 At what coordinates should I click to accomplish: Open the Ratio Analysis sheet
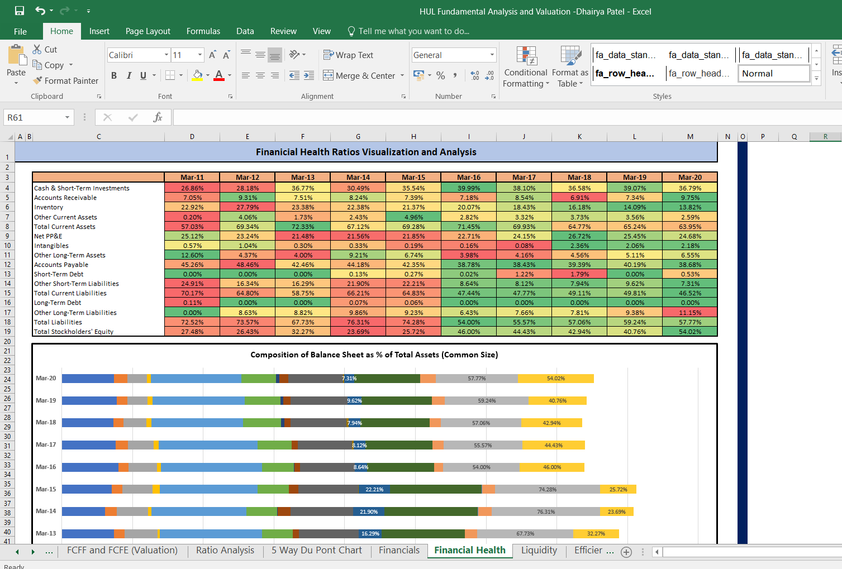[225, 550]
